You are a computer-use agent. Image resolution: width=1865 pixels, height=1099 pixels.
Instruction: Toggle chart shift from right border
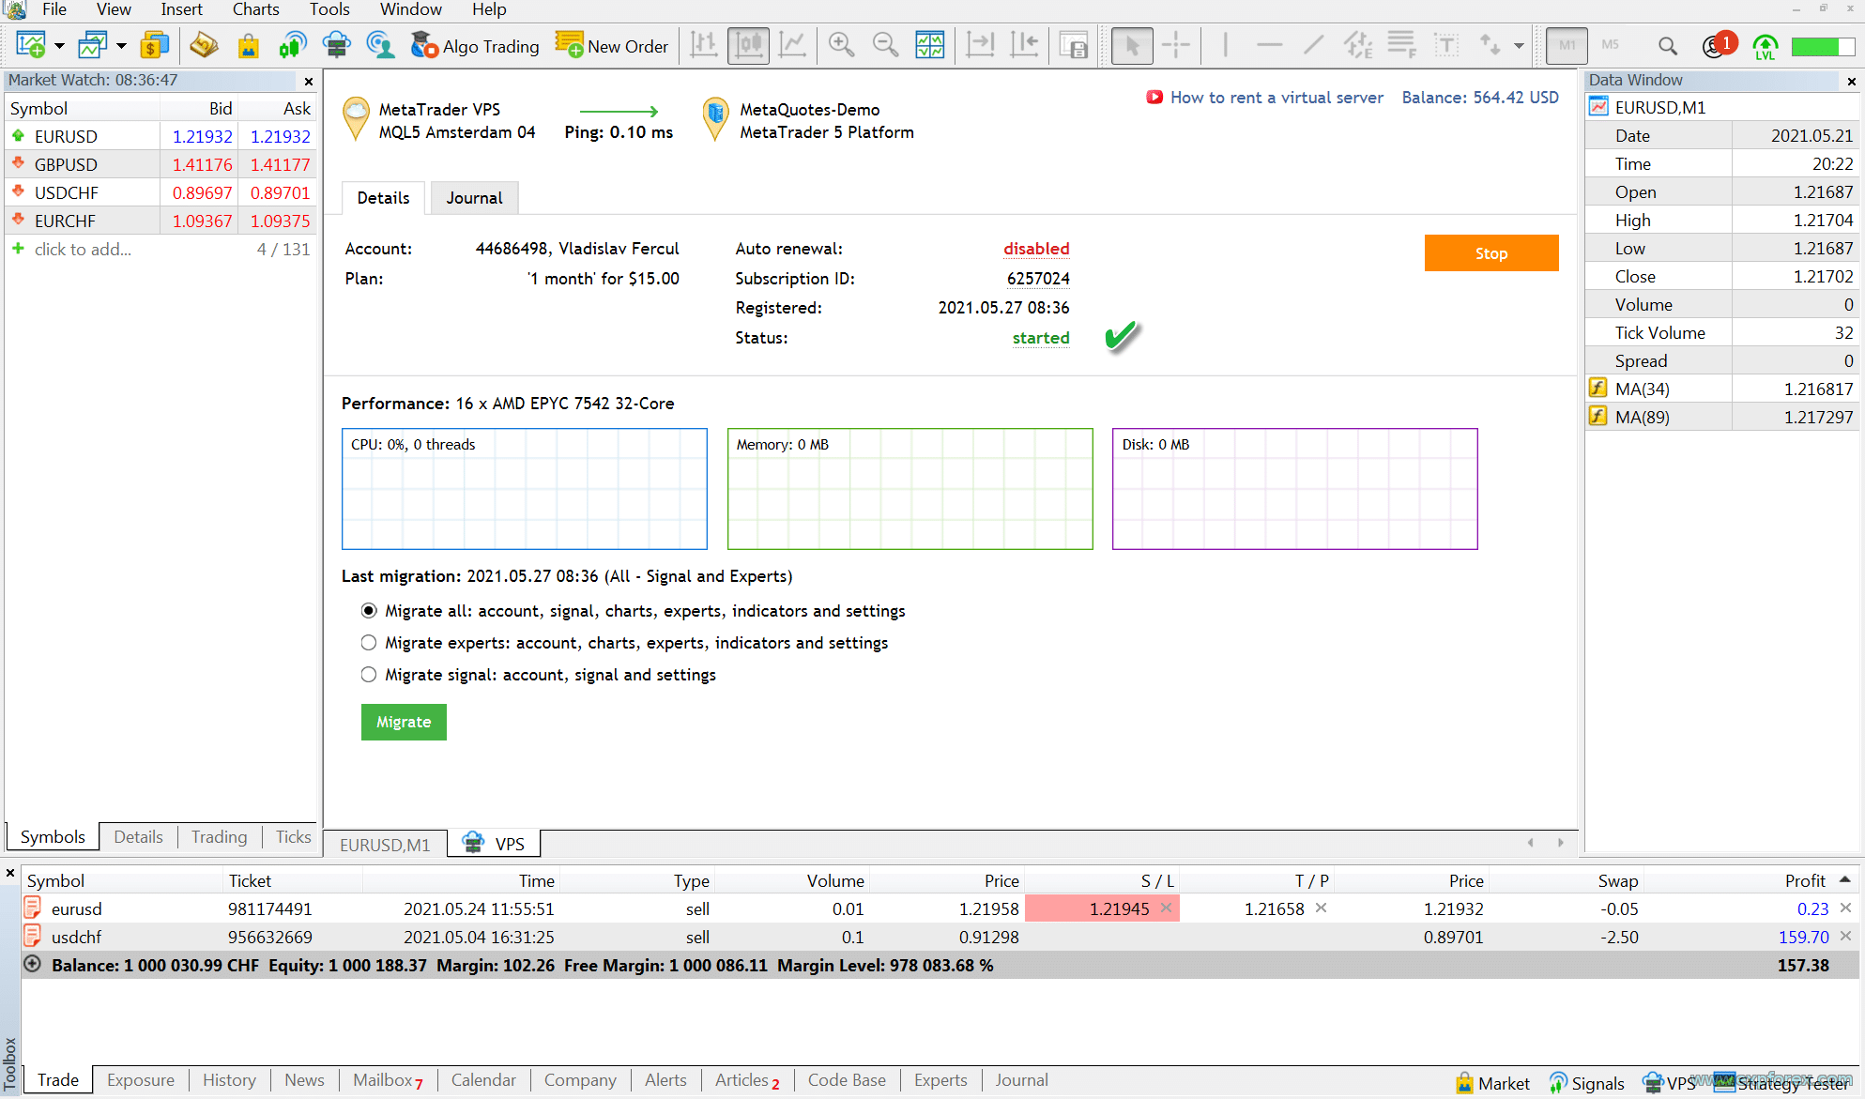point(1024,45)
